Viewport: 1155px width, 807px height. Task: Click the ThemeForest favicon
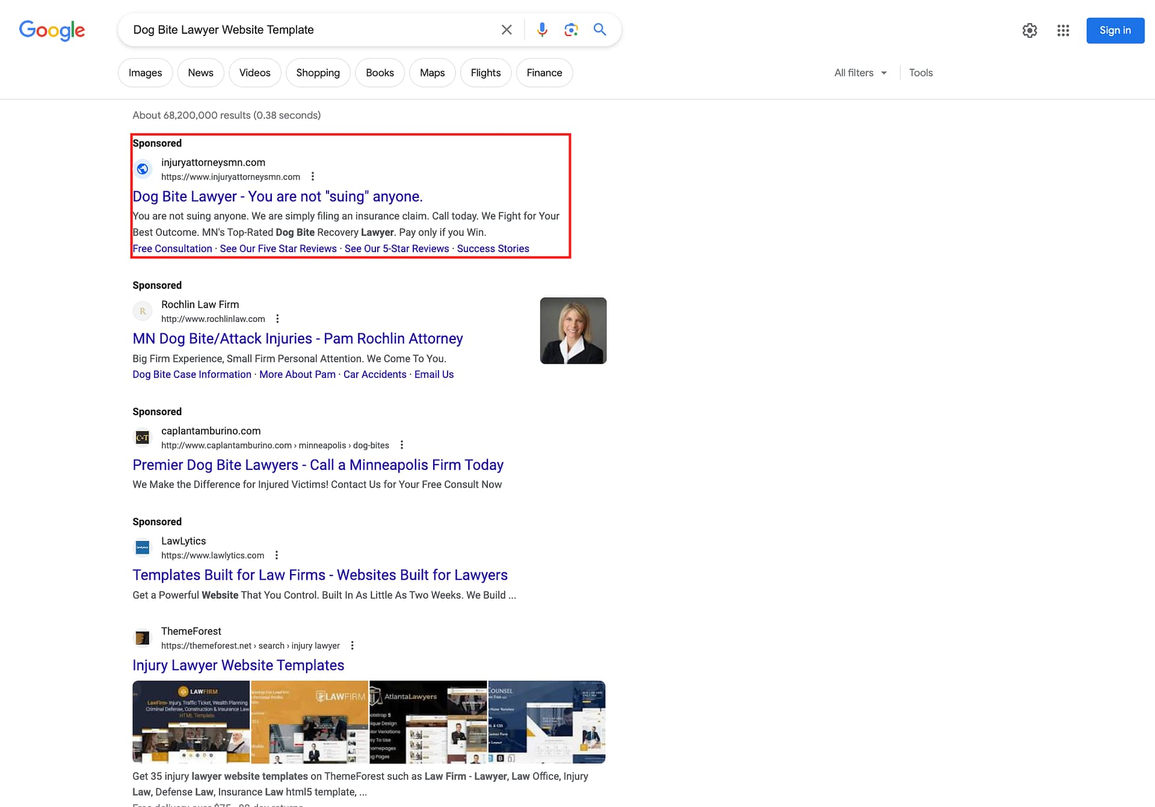click(143, 638)
